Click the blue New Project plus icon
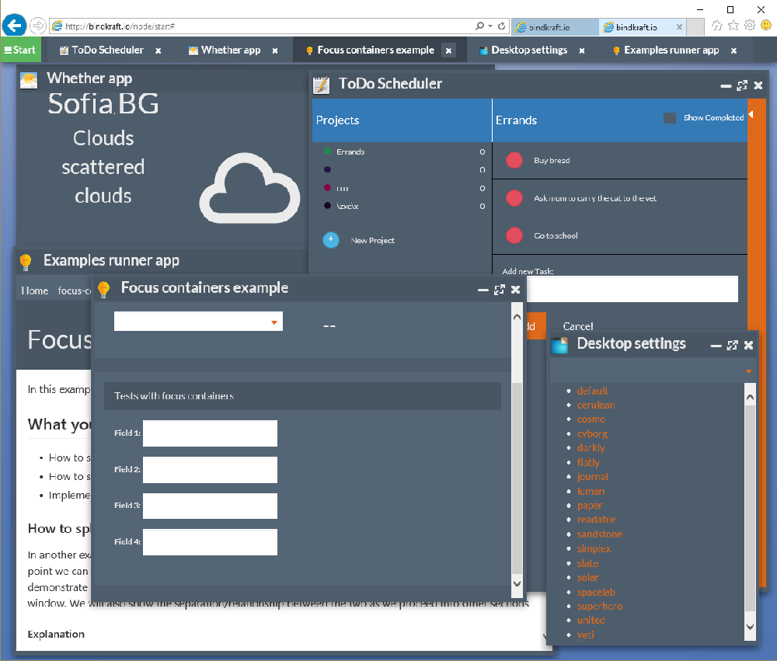Screen dimensions: 777x661 click(x=330, y=240)
